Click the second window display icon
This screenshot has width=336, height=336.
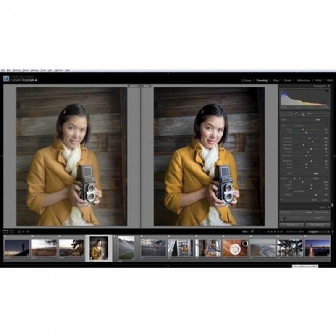(12, 231)
